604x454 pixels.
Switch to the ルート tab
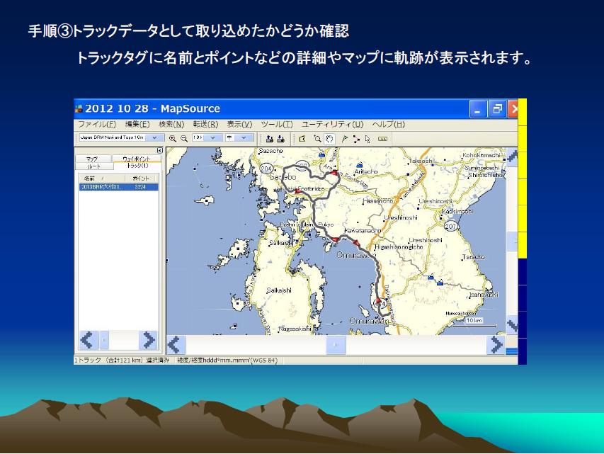point(94,166)
